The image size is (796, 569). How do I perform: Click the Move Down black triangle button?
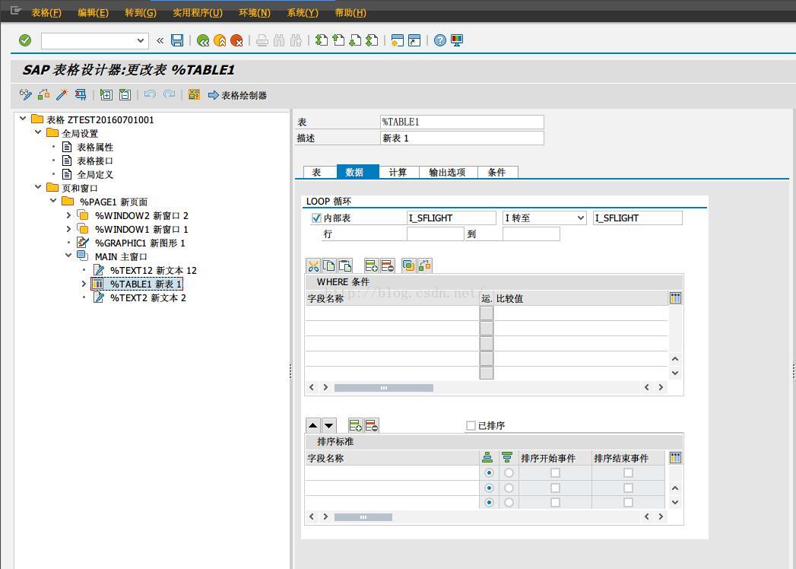pos(329,425)
